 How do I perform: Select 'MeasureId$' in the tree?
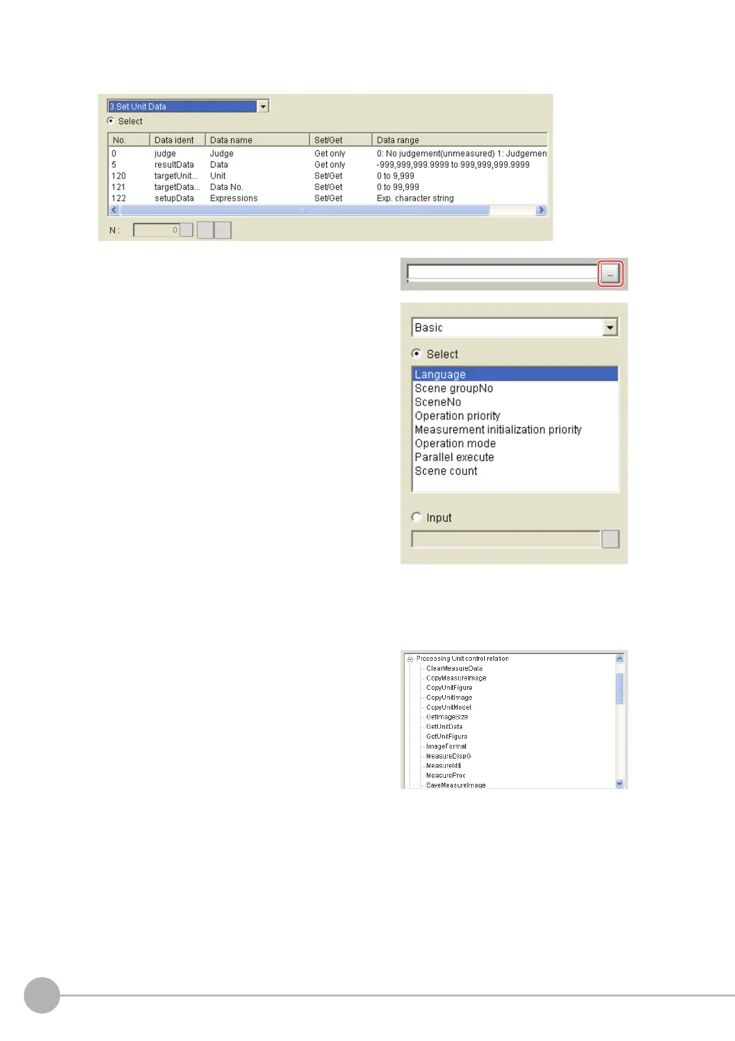tap(443, 765)
